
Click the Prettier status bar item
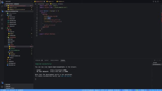[126, 90]
